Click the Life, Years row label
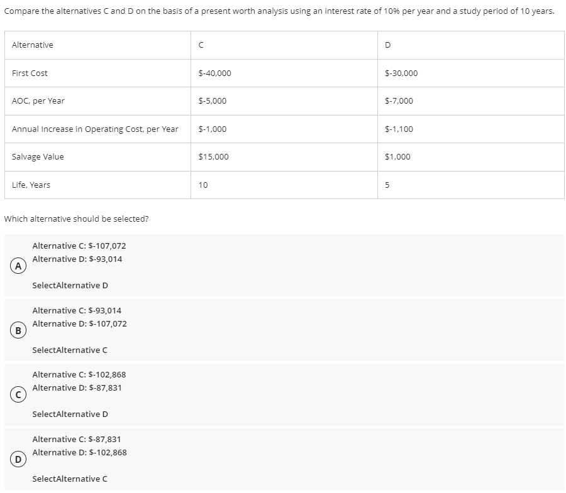566x493 pixels. coord(31,185)
